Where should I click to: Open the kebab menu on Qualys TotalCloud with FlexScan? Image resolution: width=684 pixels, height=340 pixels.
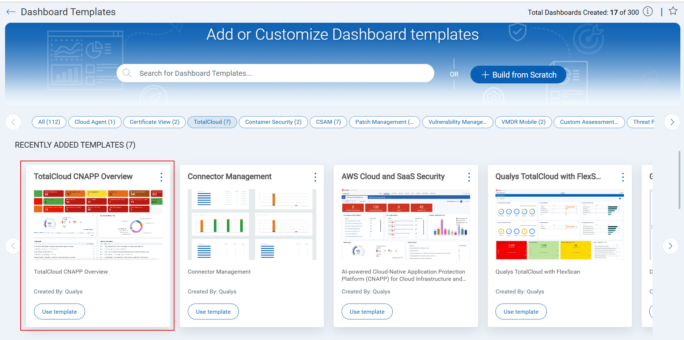623,177
